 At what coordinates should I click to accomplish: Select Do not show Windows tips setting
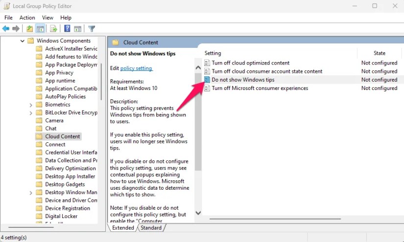coord(243,80)
